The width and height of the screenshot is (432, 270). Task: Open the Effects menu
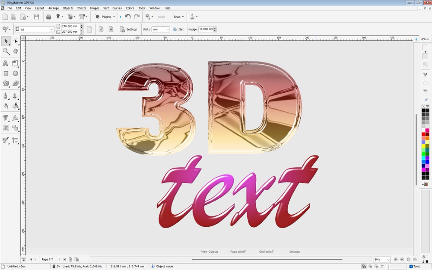[x=81, y=8]
